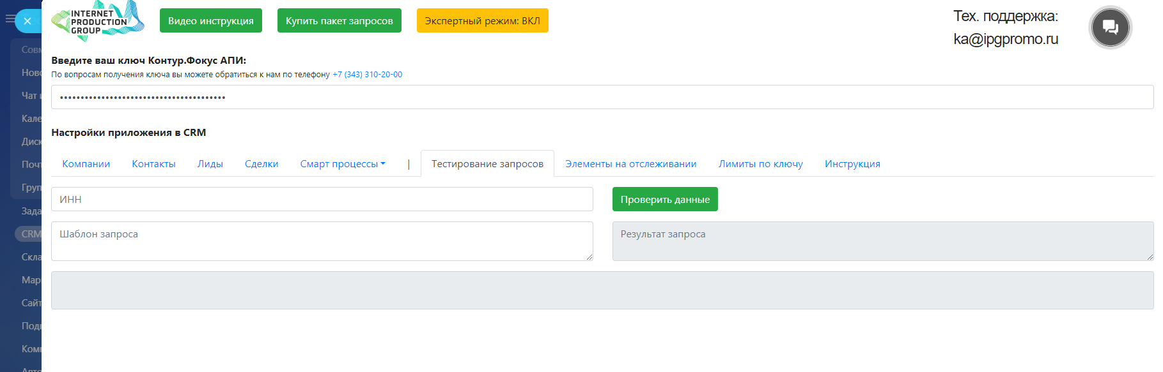Focus the ИНН input field

322,199
